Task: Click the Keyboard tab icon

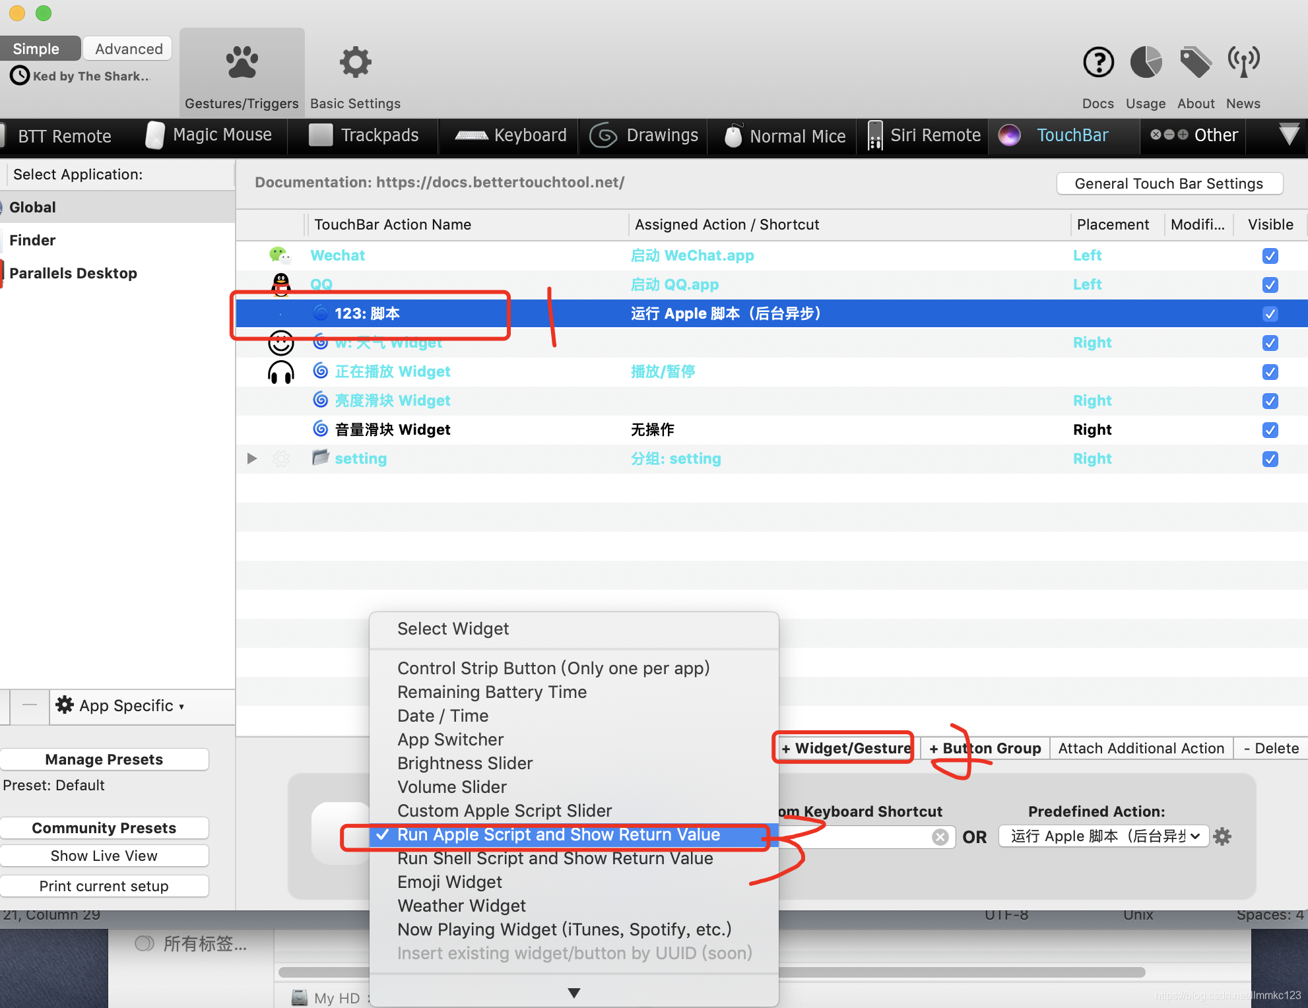Action: tap(472, 136)
